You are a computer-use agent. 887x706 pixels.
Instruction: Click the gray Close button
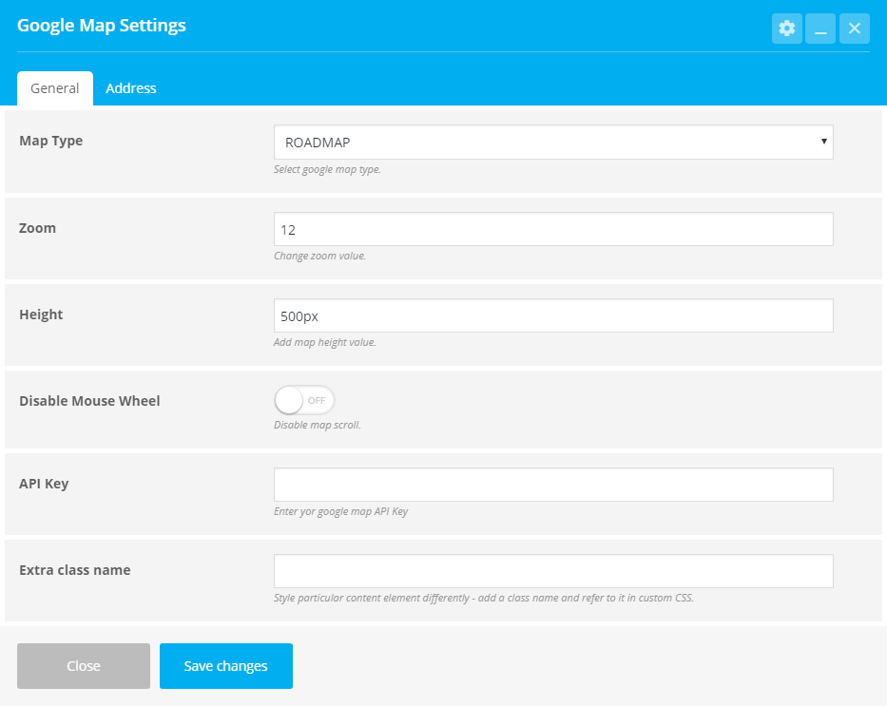tap(84, 666)
